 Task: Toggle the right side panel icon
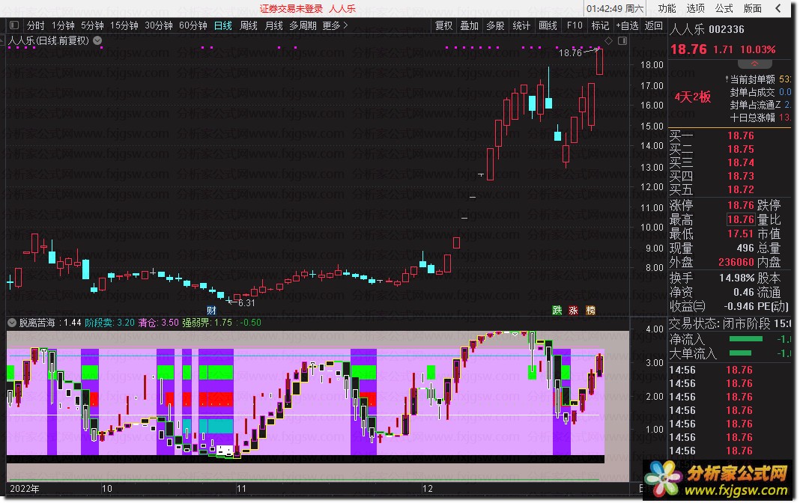622,40
